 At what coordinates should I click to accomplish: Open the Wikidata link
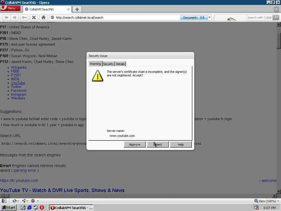pyautogui.click(x=18, y=98)
